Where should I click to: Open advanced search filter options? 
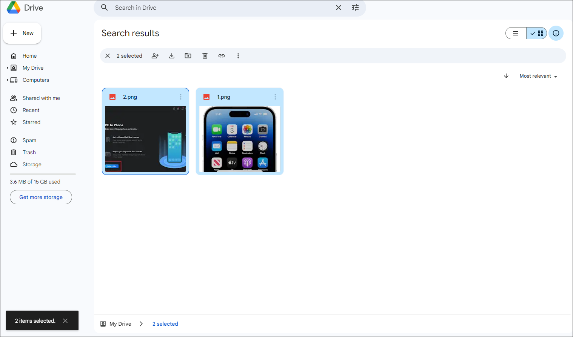(x=355, y=8)
